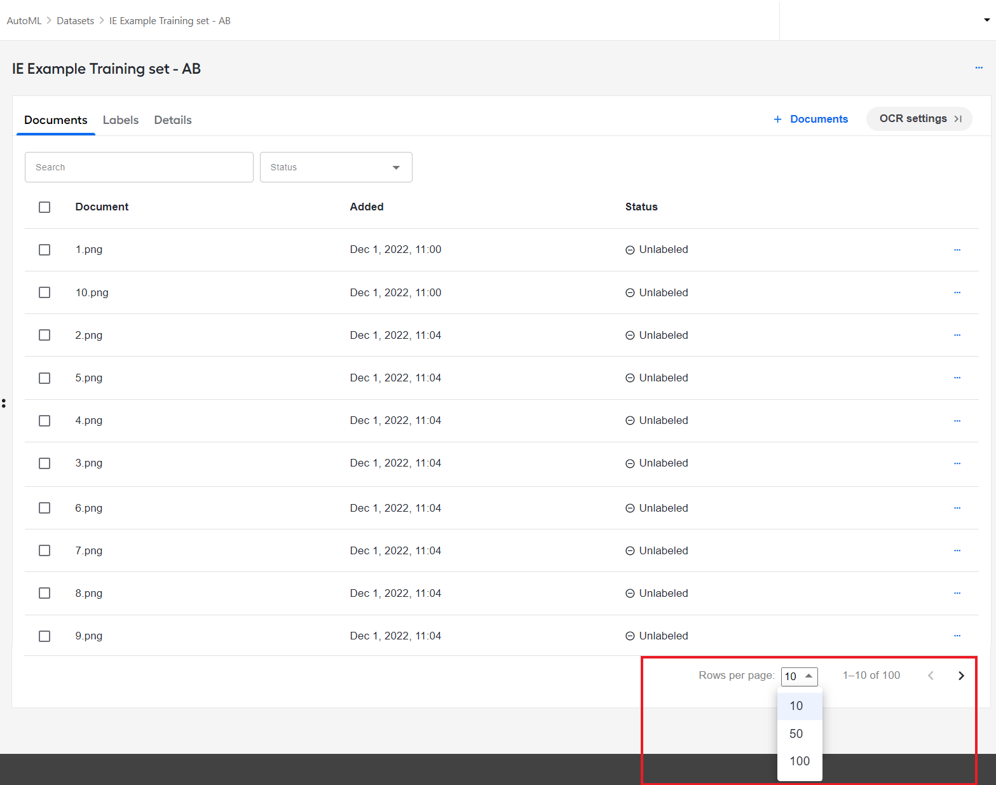Go to AutoML breadcrumb link
The height and width of the screenshot is (785, 996).
tap(24, 21)
